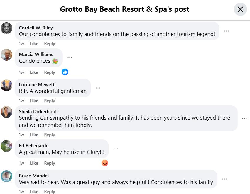Like Sheila Dickerhoof's comment
The height and width of the screenshot is (194, 250).
coord(34,135)
